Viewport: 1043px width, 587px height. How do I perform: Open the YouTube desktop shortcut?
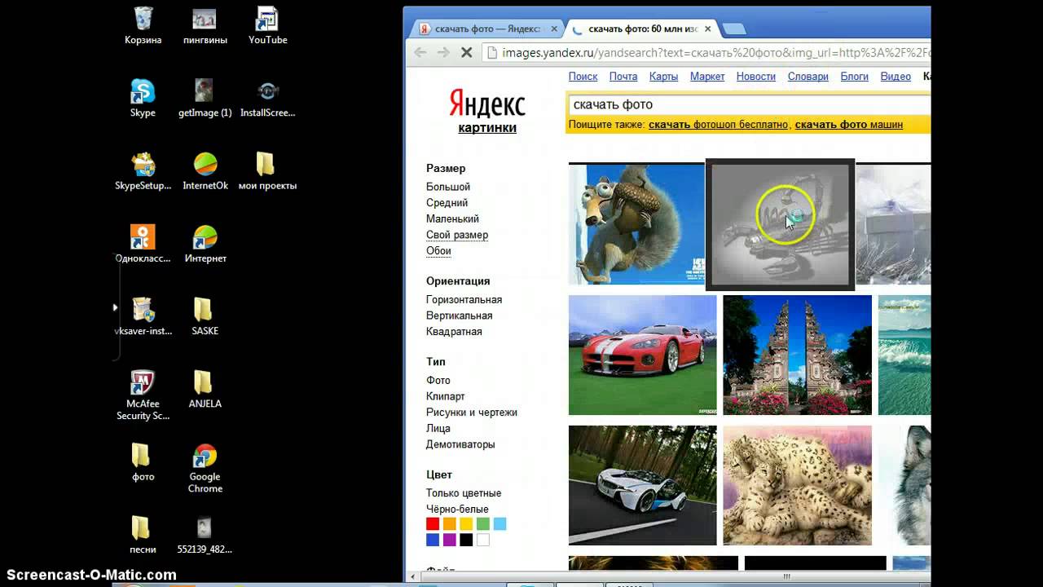pyautogui.click(x=267, y=26)
